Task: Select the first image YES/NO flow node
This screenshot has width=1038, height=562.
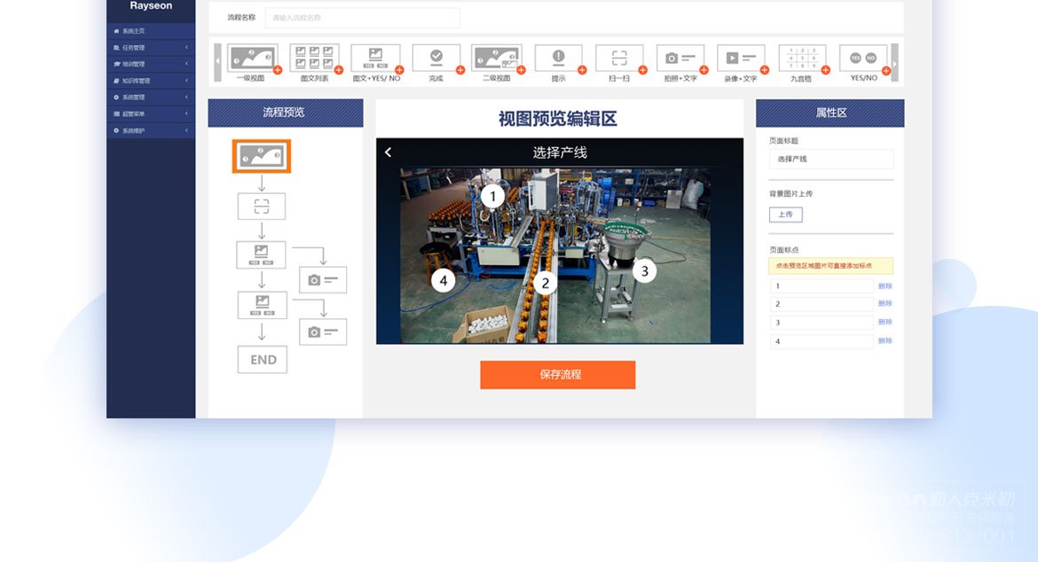Action: pos(262,254)
